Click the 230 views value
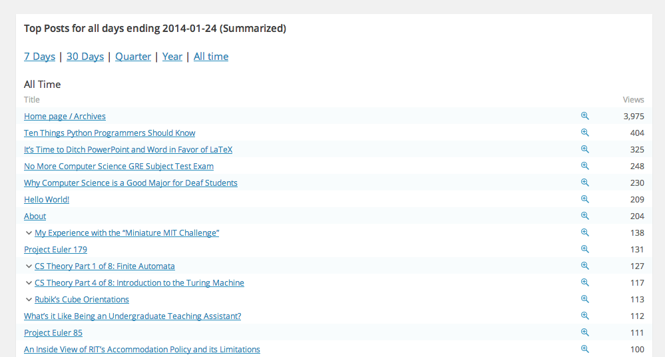 [x=637, y=183]
